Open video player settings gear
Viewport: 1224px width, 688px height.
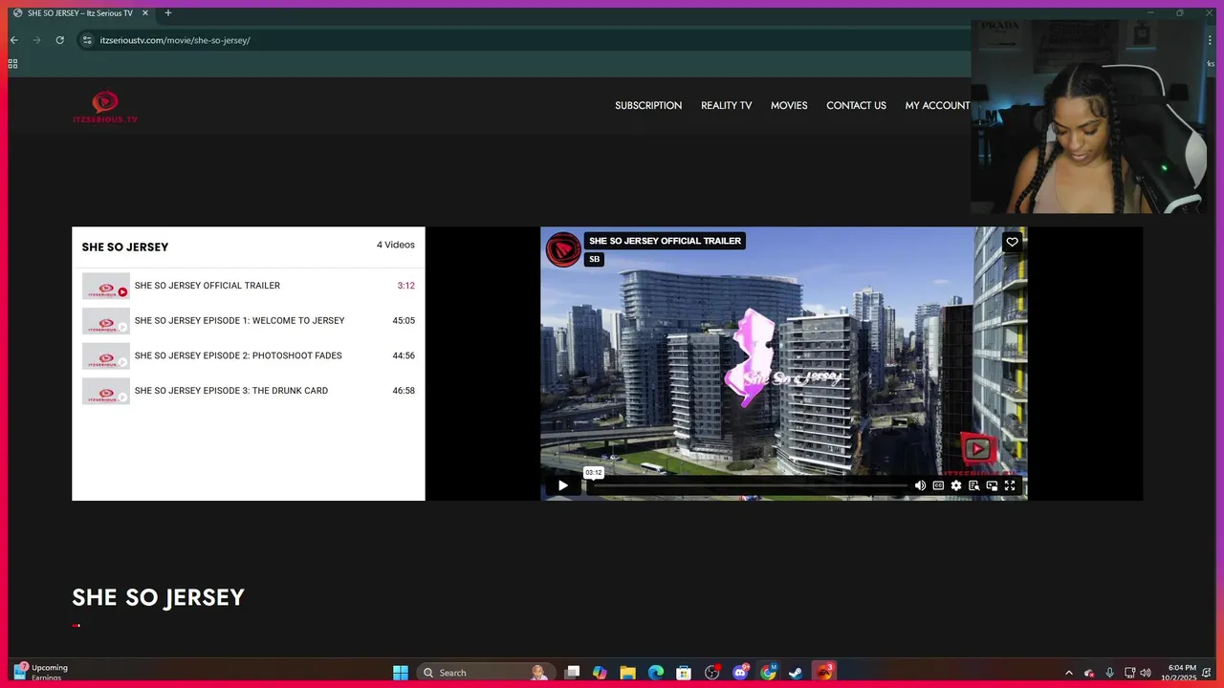(956, 485)
